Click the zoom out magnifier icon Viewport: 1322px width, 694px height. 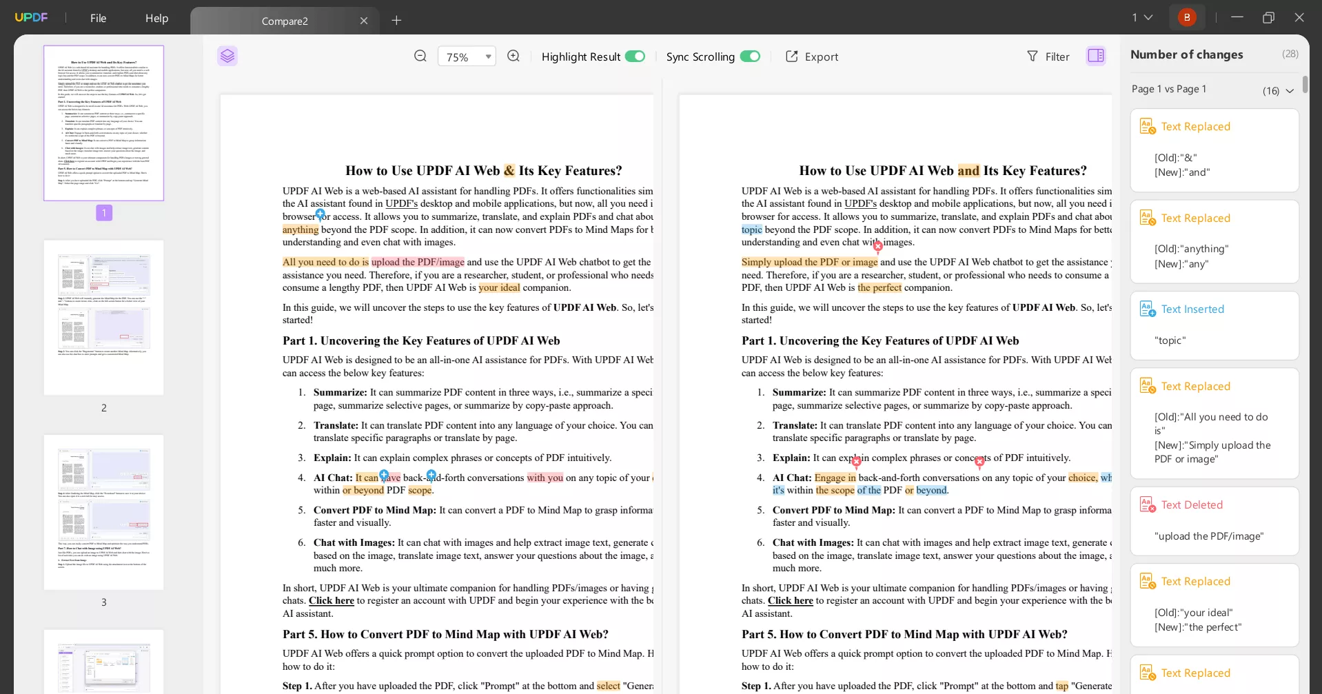(420, 56)
